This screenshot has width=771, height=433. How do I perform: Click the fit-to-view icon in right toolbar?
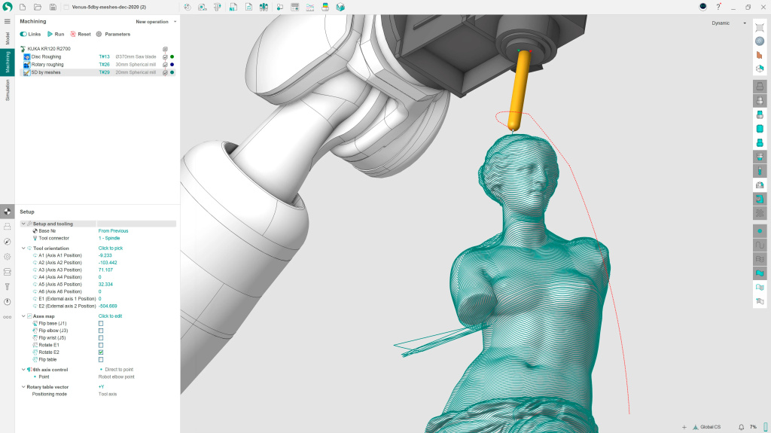[759, 28]
